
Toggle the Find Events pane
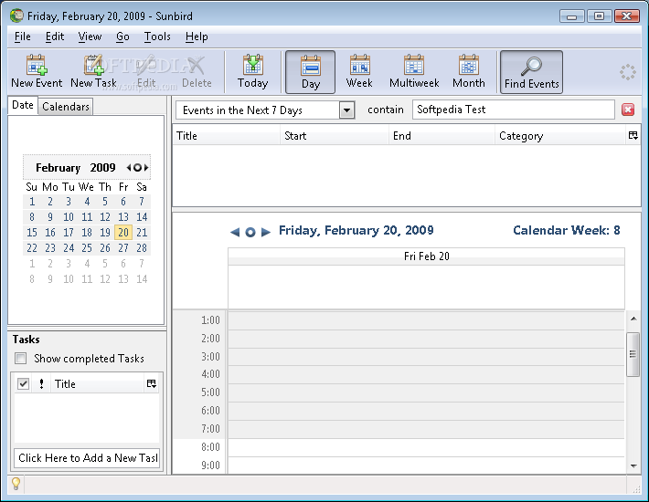tap(531, 72)
